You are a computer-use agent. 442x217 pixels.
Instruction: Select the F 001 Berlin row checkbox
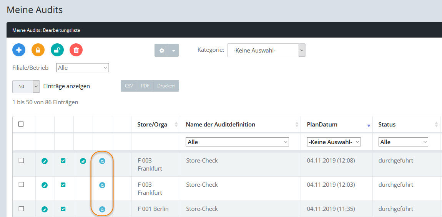coord(21,209)
